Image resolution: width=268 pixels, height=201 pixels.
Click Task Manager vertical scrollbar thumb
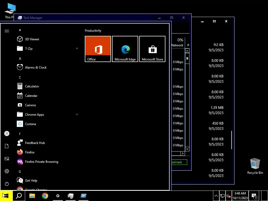click(x=187, y=58)
